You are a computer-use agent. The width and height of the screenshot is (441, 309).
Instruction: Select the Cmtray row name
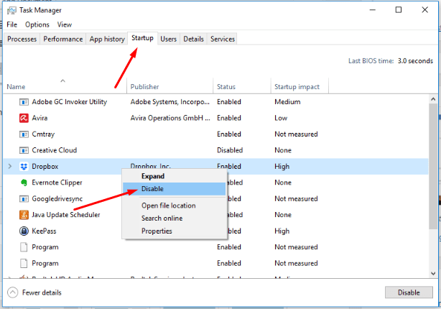tap(43, 134)
